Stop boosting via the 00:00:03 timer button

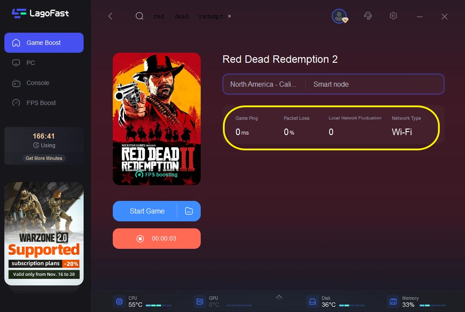pos(157,238)
